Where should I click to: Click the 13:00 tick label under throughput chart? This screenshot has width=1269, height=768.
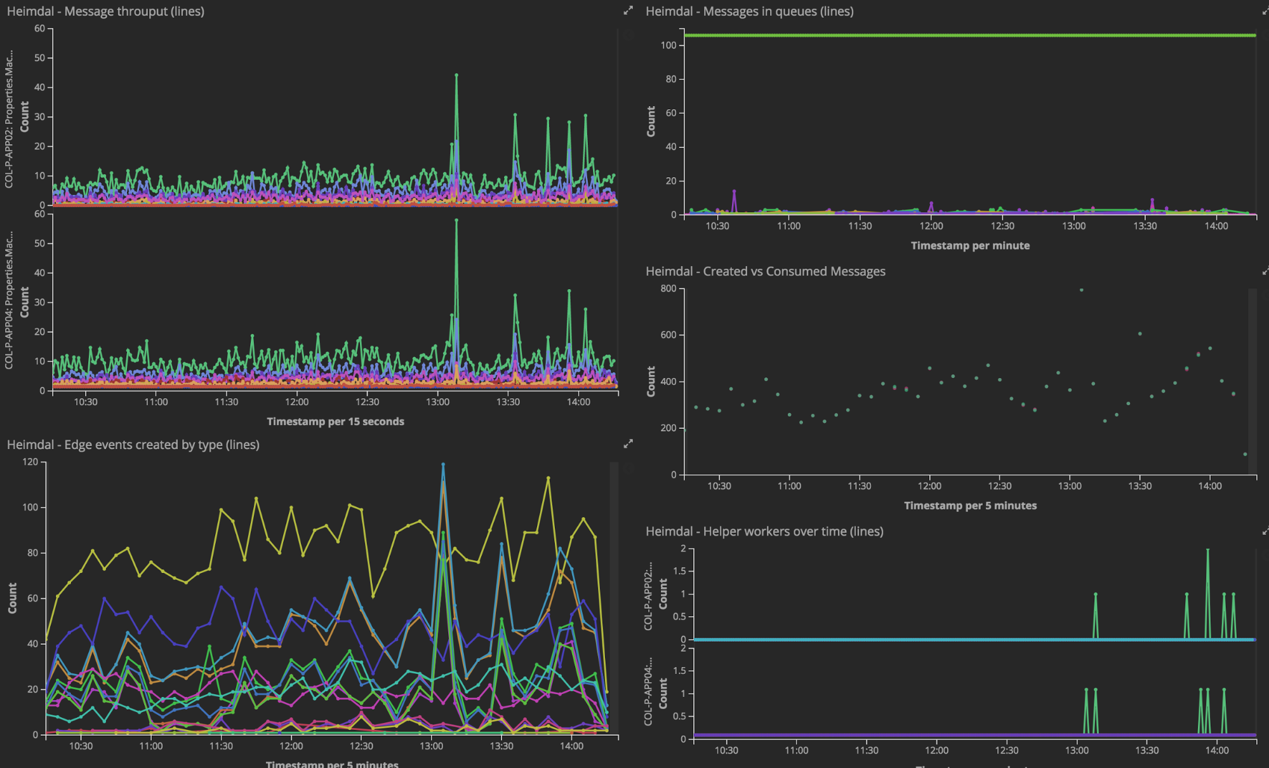pyautogui.click(x=437, y=402)
